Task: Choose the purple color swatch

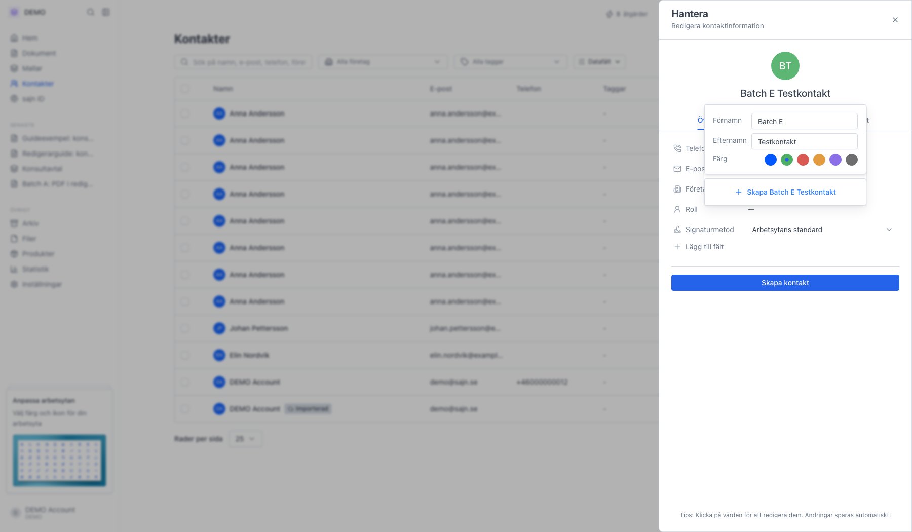Action: click(835, 160)
